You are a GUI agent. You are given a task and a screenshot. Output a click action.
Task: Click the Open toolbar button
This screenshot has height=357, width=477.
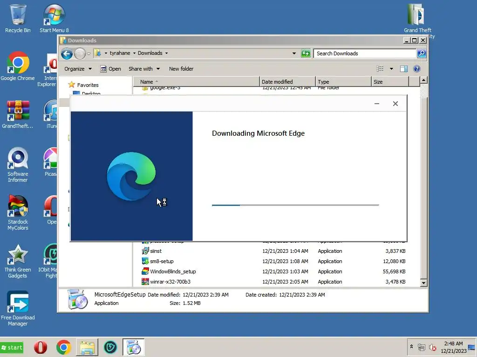point(111,69)
